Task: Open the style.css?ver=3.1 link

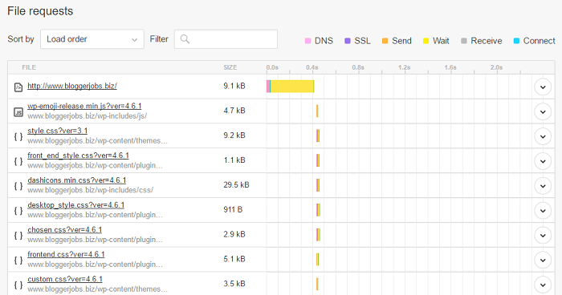Action: point(57,131)
